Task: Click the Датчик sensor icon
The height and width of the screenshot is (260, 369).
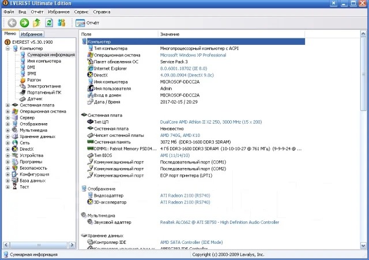Action: pos(22,99)
